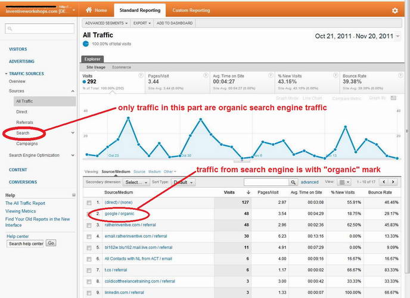
Task: Go to previous page of table results
Action: 384,182
